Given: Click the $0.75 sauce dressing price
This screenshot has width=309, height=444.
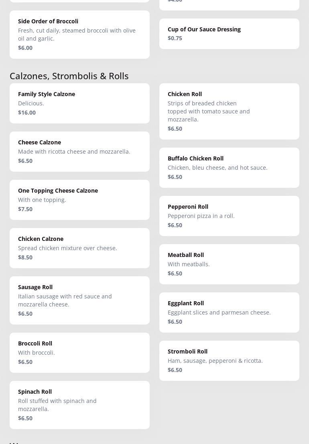Looking at the screenshot, I should coord(175,38).
